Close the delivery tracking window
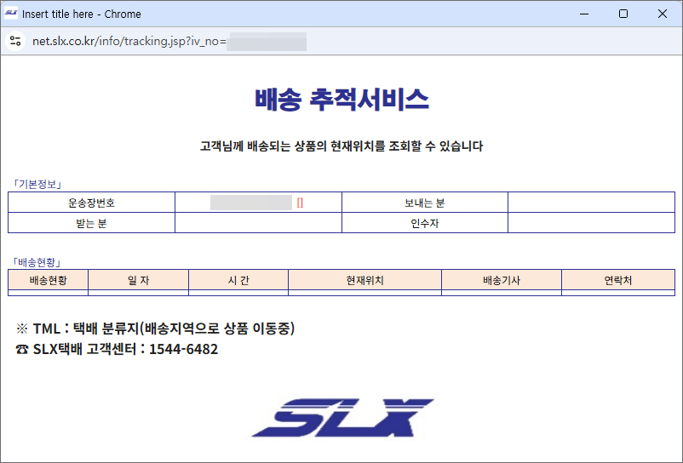Viewport: 683px width, 463px height. (x=663, y=14)
